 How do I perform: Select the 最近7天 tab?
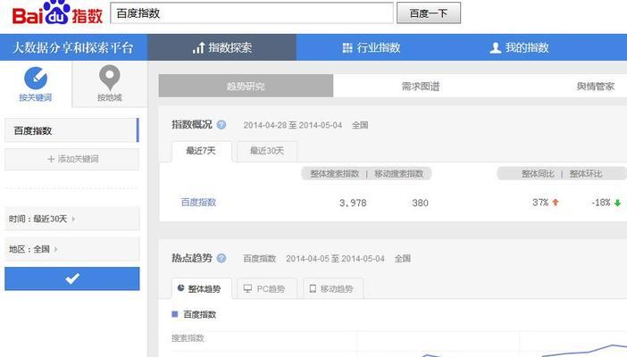click(x=201, y=151)
